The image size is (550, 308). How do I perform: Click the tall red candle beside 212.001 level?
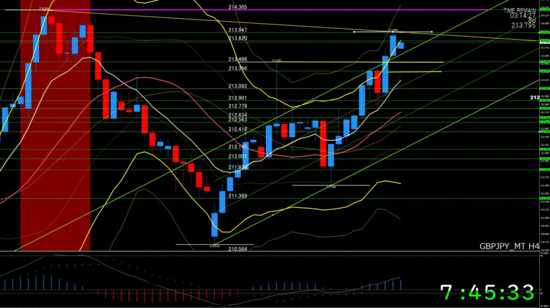323,143
